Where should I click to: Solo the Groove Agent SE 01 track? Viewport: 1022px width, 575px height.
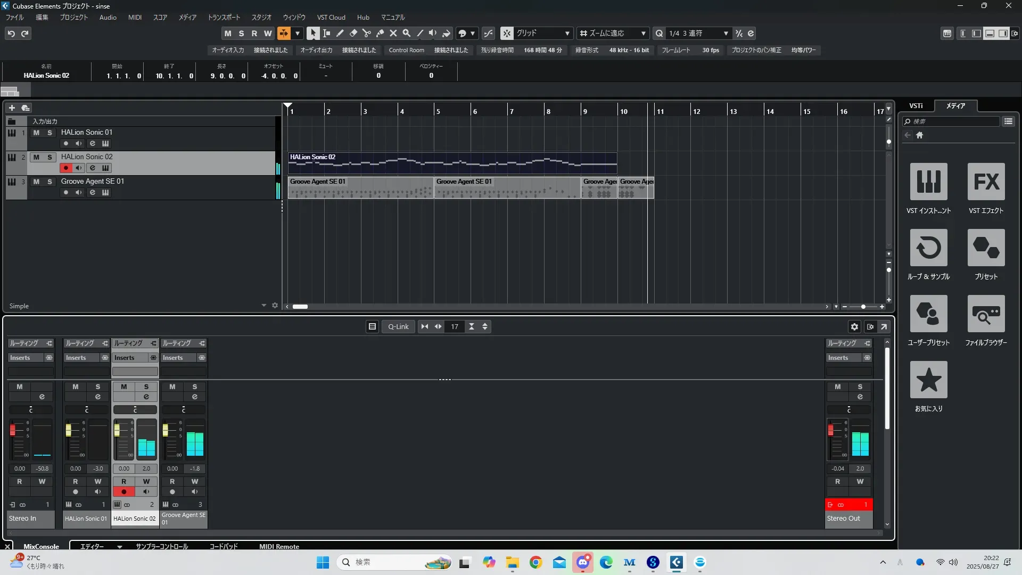(x=50, y=182)
